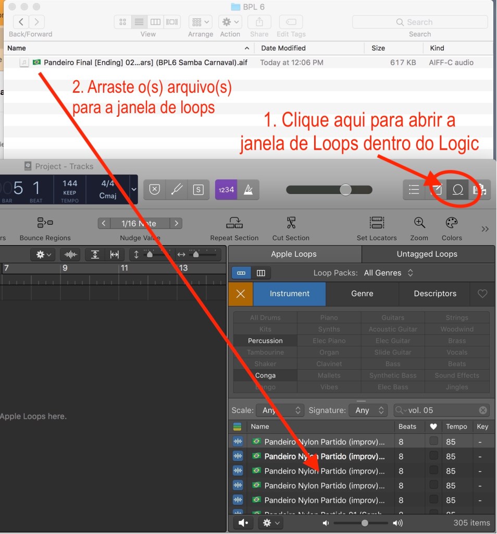
Task: Click the Finder Share button
Action: (x=259, y=22)
